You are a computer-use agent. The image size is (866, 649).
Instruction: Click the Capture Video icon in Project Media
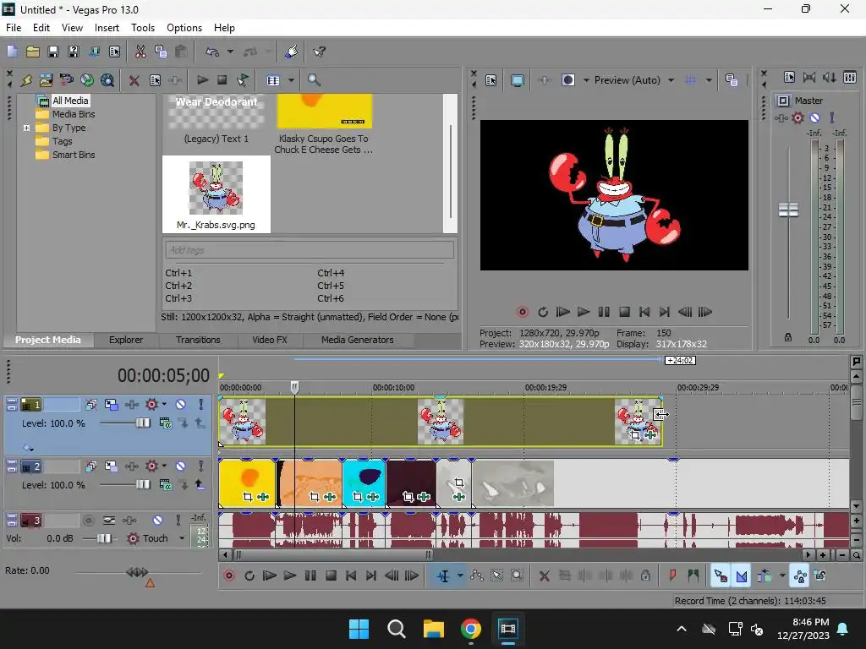tap(66, 80)
